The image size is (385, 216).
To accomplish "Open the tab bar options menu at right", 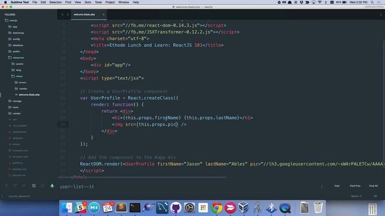I will (x=381, y=14).
